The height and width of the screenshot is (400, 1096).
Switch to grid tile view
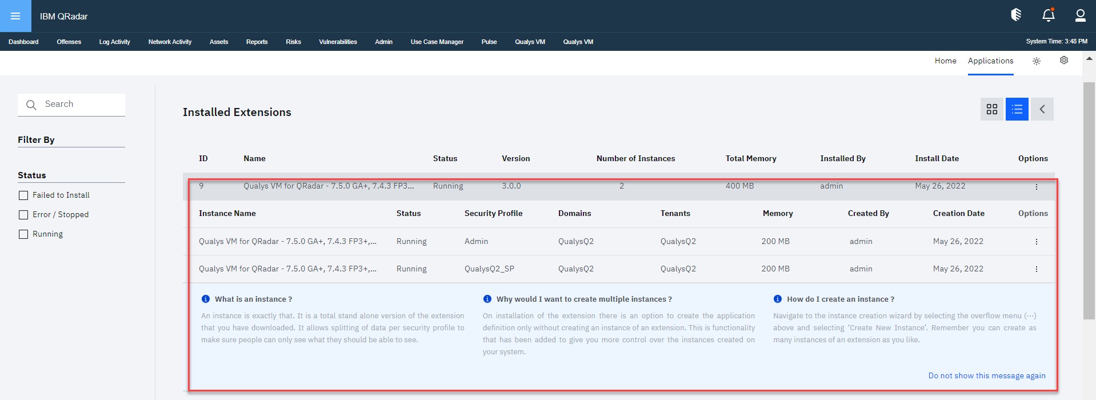tap(991, 109)
